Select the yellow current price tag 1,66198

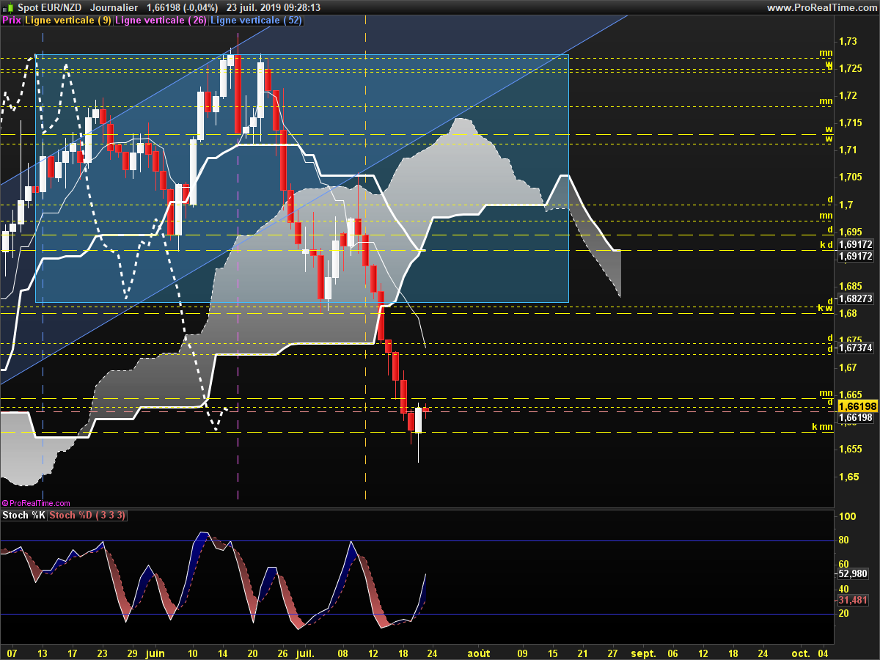(857, 406)
